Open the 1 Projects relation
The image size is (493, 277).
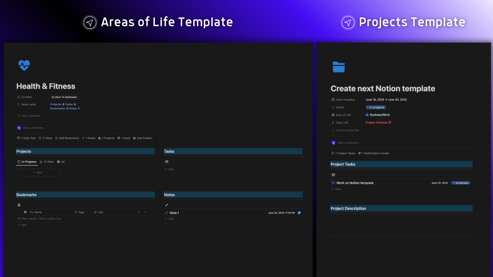coord(106,138)
